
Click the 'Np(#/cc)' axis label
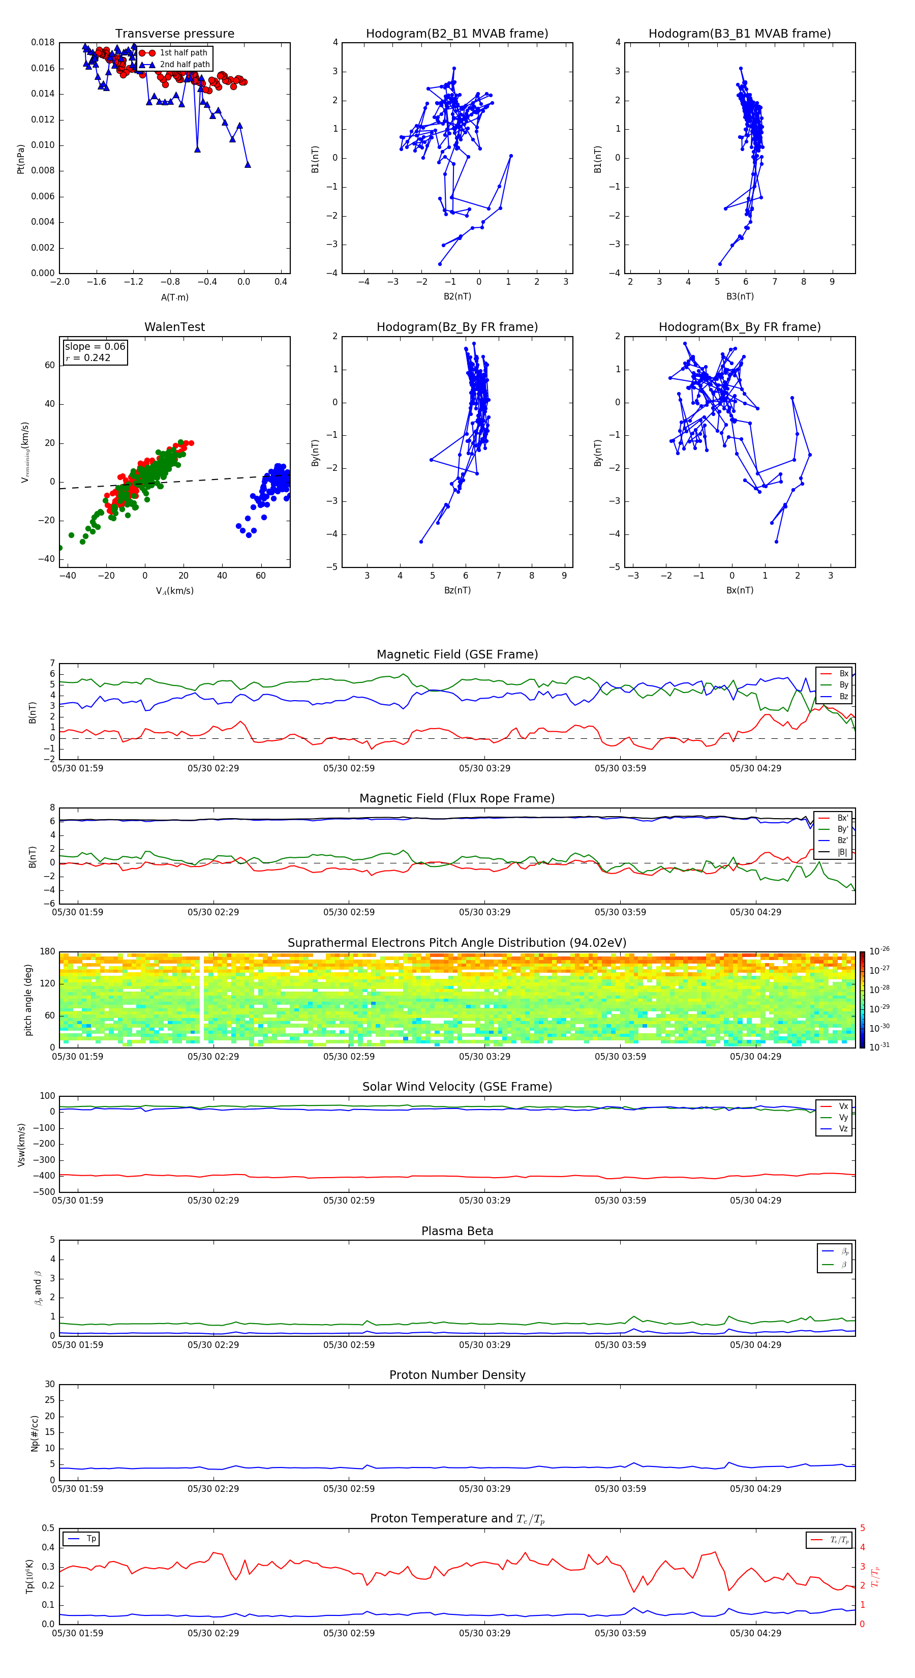coord(35,1433)
